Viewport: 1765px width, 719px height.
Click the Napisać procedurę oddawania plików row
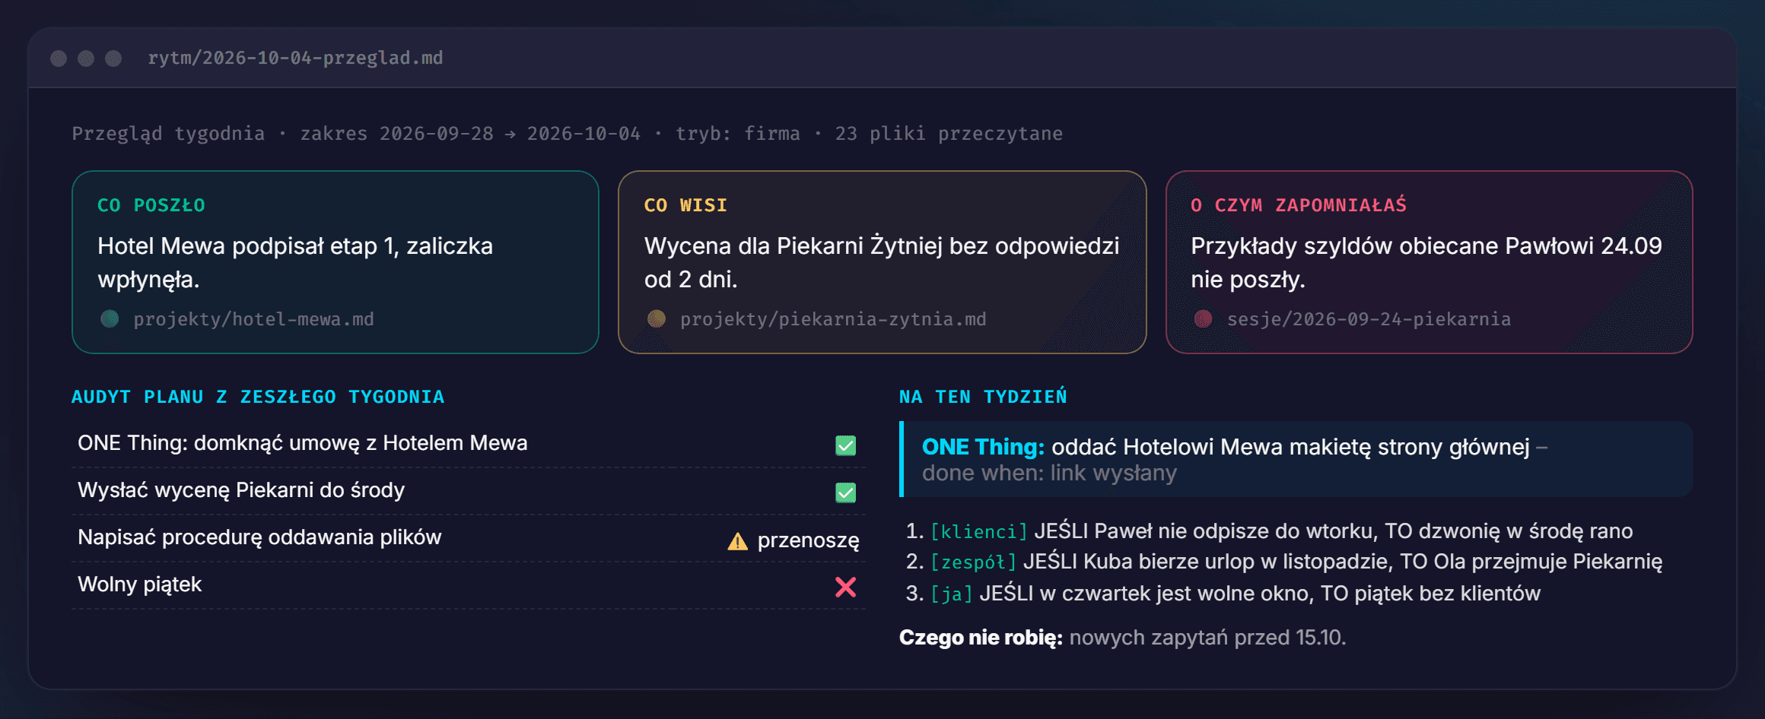(x=469, y=538)
